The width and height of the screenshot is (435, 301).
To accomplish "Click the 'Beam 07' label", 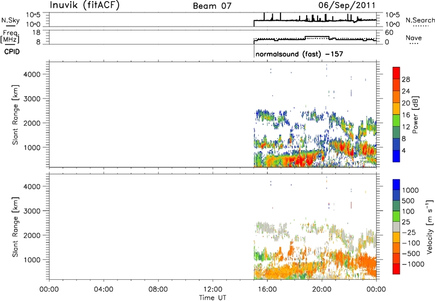I will pyautogui.click(x=212, y=6).
